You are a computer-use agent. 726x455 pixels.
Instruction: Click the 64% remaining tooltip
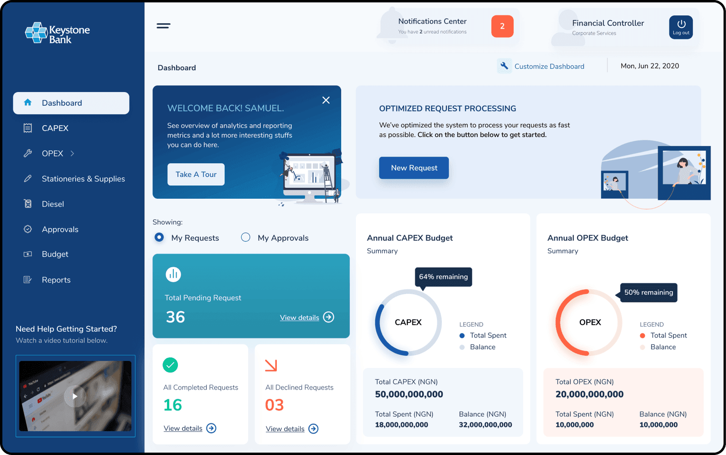pyautogui.click(x=443, y=277)
